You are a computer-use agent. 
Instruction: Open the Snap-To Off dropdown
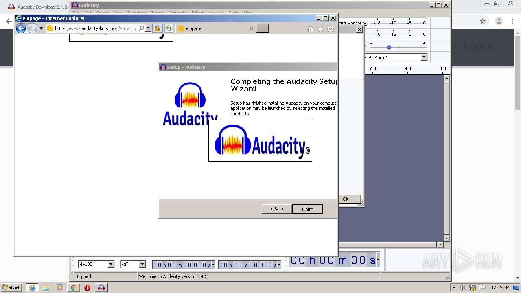(142, 265)
